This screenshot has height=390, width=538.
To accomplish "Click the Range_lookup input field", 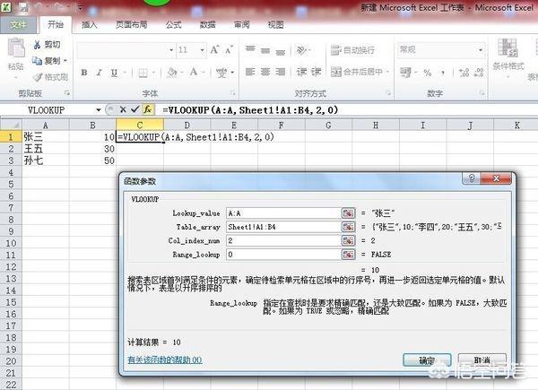I will 283,254.
